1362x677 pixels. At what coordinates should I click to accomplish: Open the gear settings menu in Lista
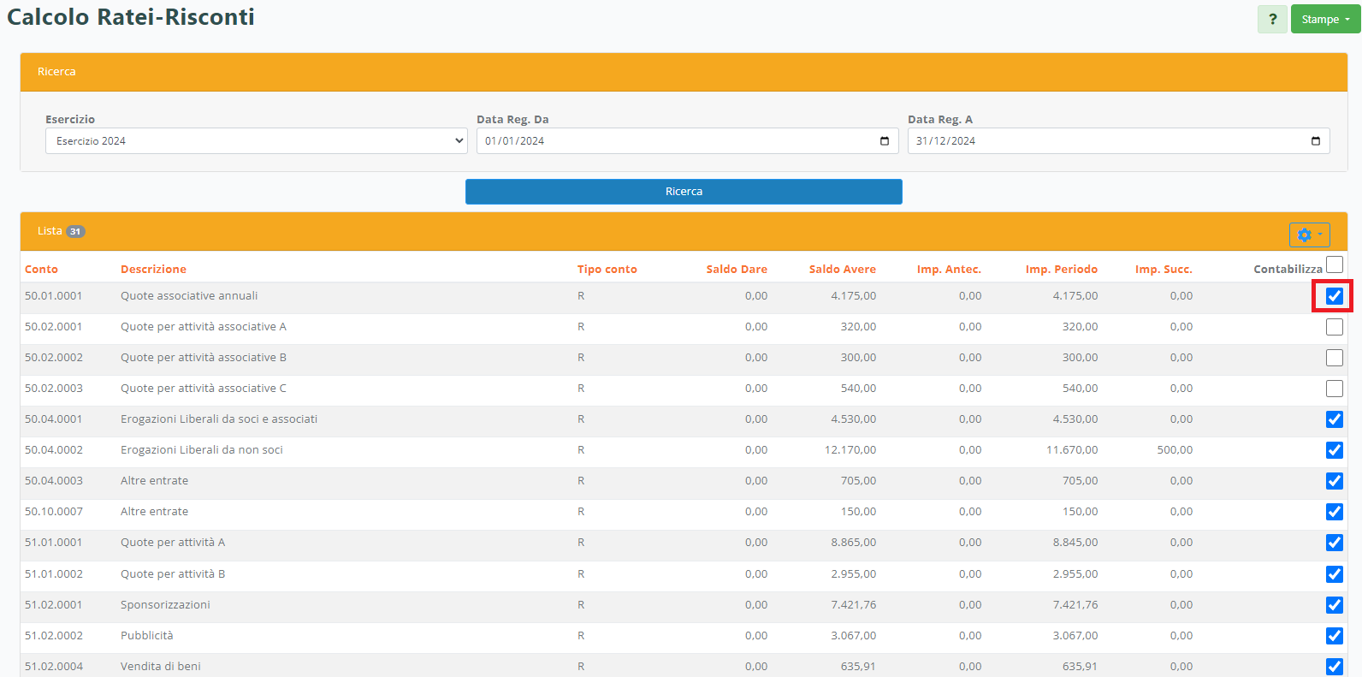[1309, 235]
